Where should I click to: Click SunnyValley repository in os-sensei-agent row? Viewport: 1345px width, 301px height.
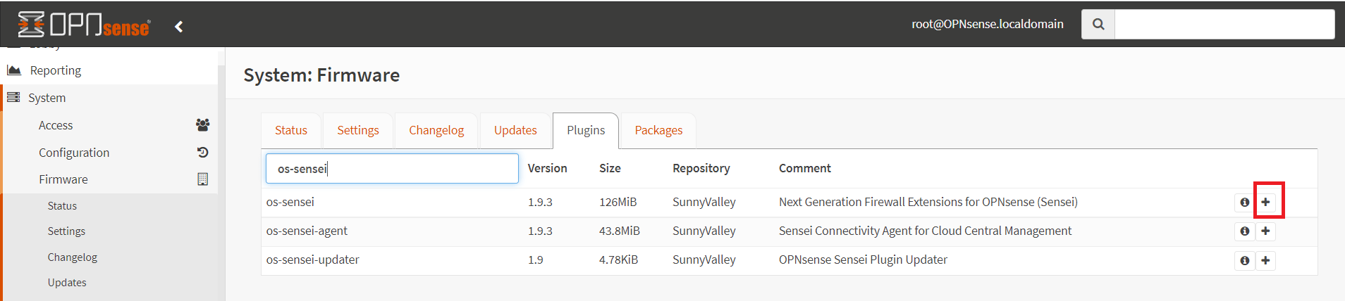[704, 231]
